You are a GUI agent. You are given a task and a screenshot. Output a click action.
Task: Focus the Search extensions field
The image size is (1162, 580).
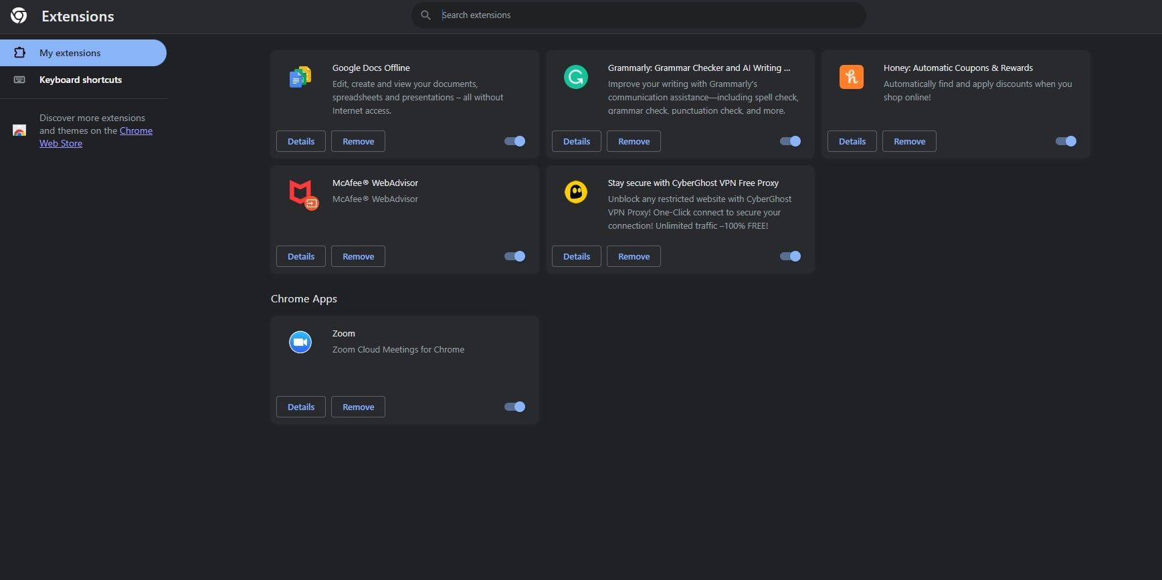point(642,15)
